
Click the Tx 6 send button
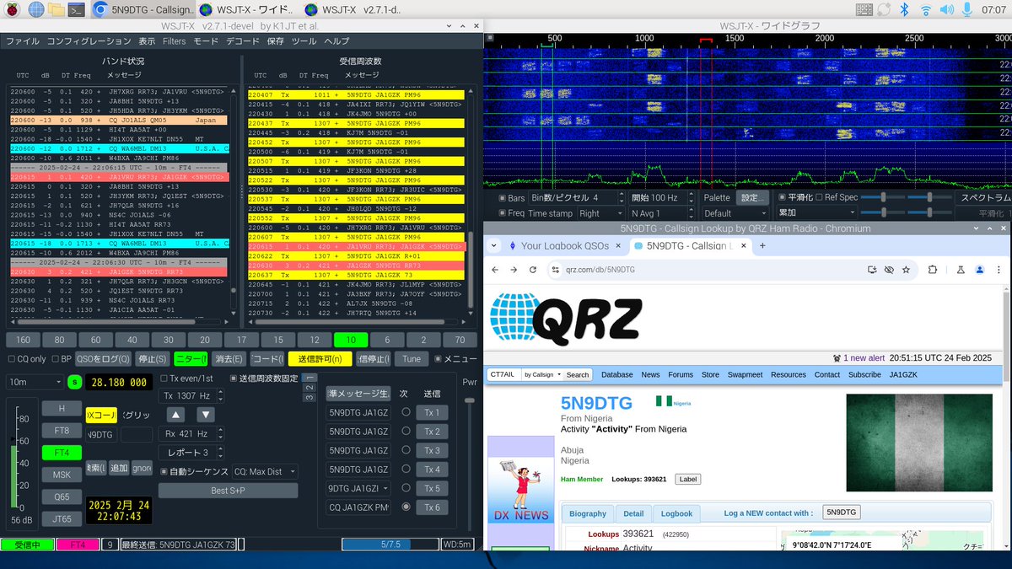[x=432, y=507]
